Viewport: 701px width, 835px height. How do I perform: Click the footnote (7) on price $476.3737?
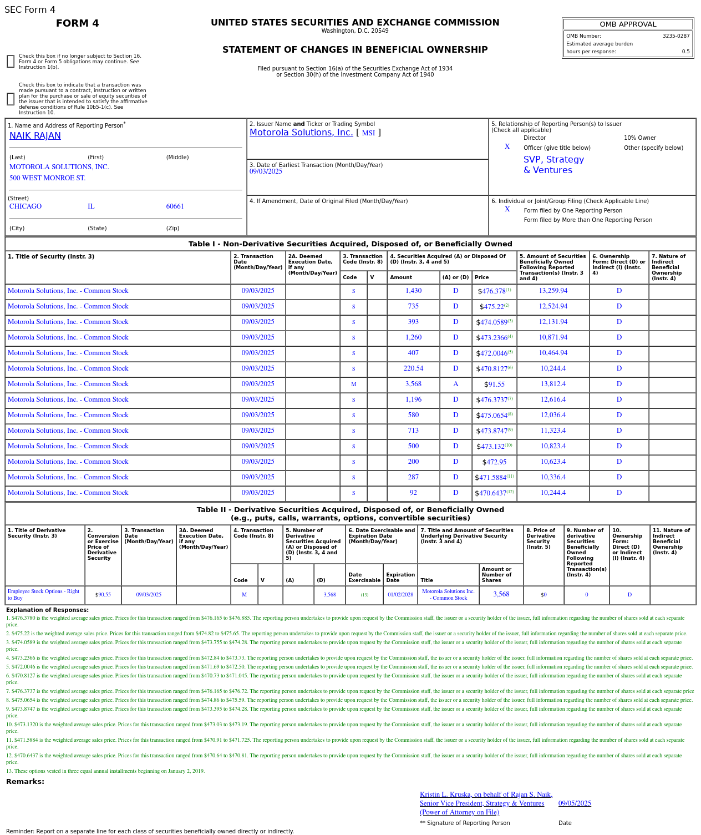click(x=510, y=398)
